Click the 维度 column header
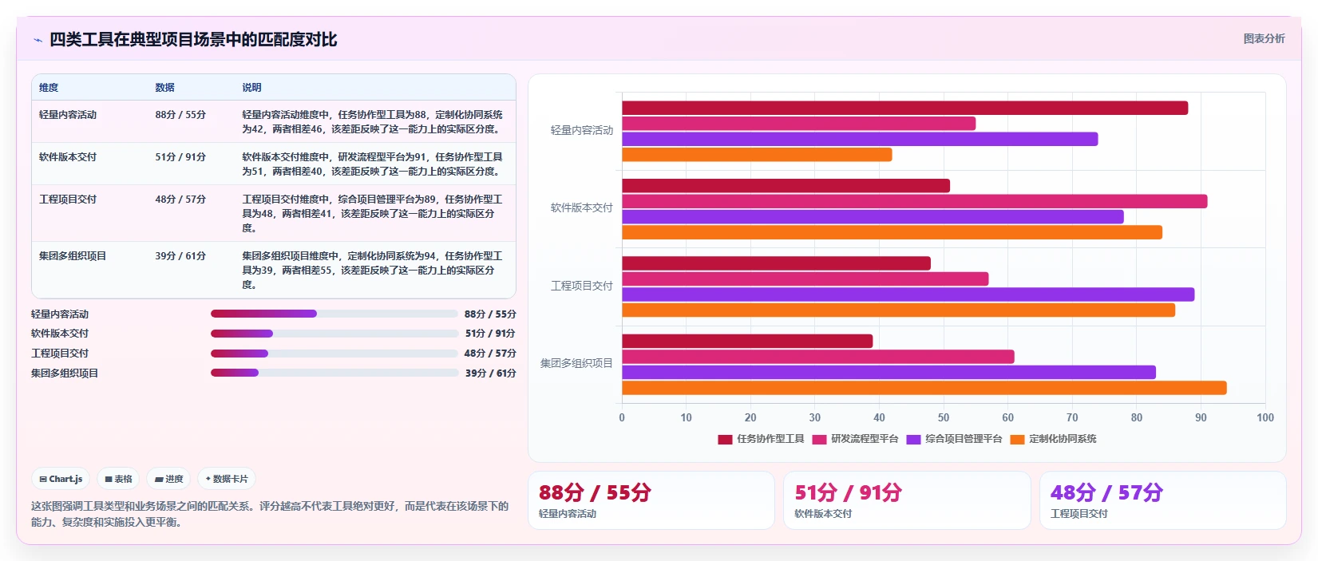The height and width of the screenshot is (561, 1318). point(49,88)
